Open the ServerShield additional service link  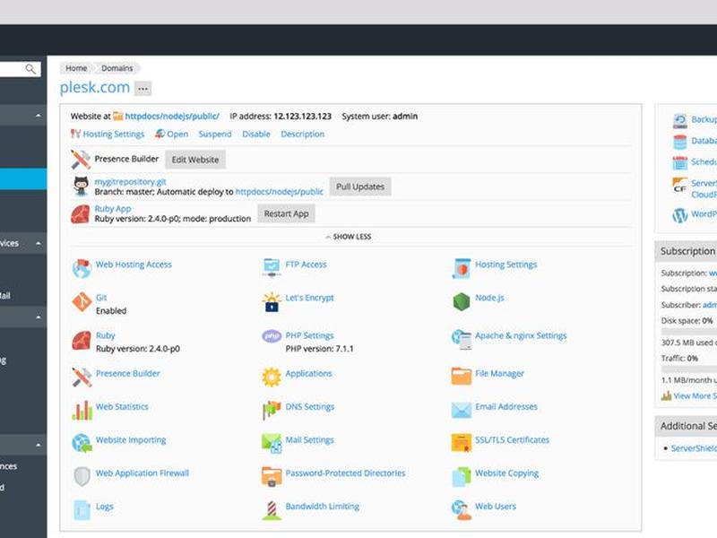(x=694, y=448)
